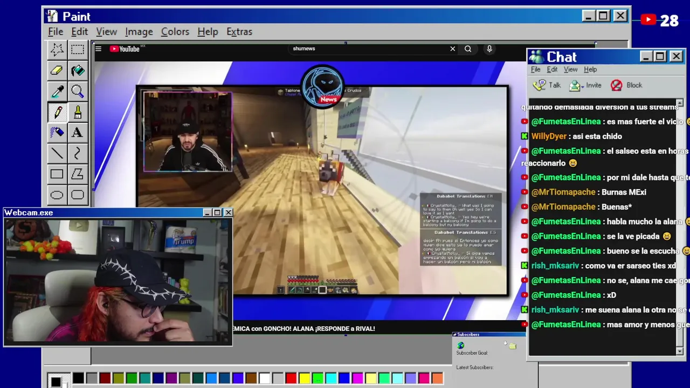Viewport: 690px width, 388px height.
Task: Clear the YouTube search text
Action: (452, 49)
